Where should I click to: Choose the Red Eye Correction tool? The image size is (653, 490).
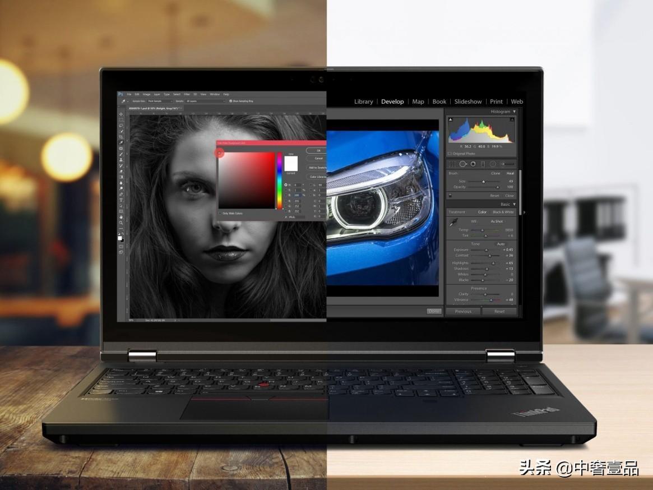473,164
